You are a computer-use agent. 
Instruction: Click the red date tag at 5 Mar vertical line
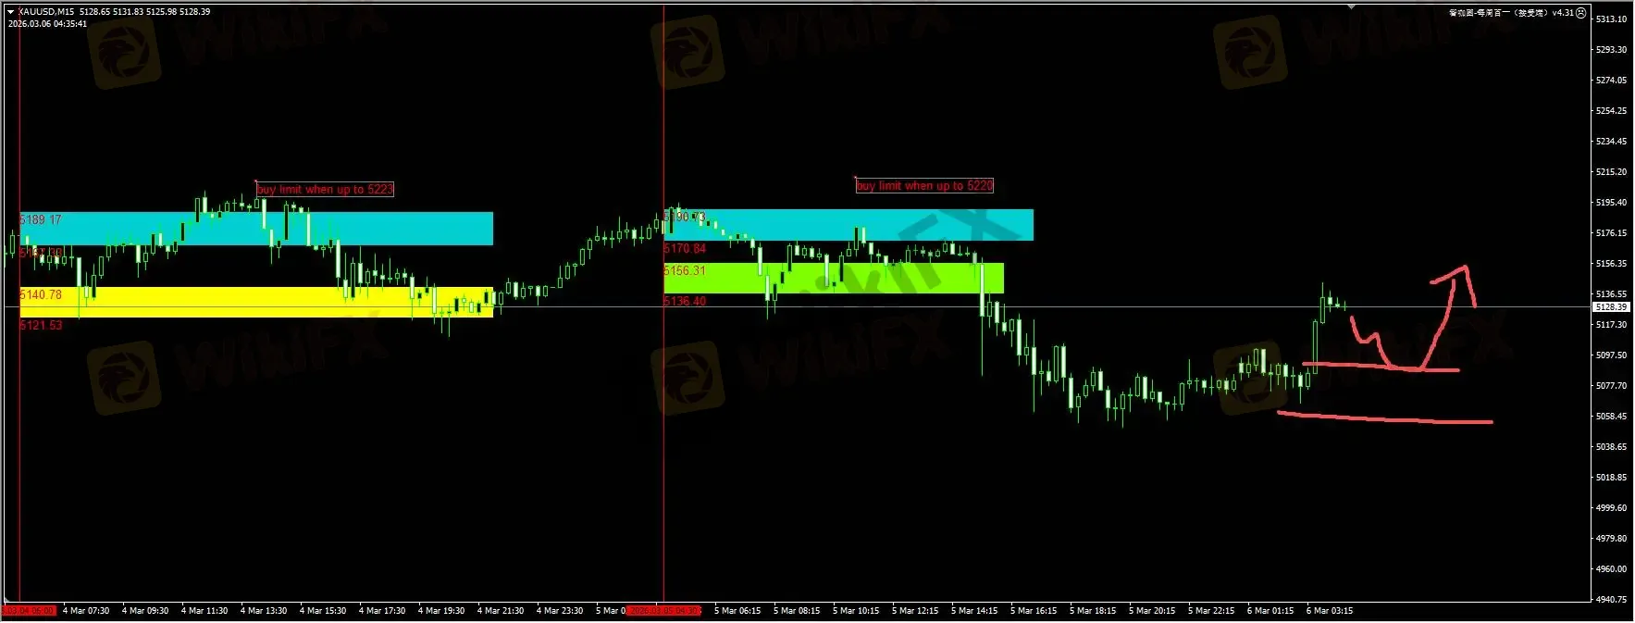point(664,611)
